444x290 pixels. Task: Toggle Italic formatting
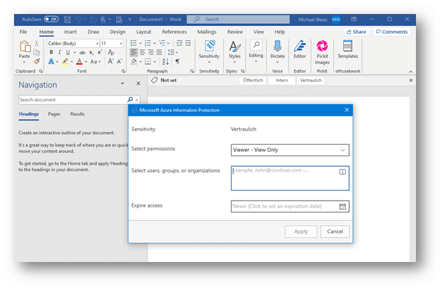click(59, 52)
